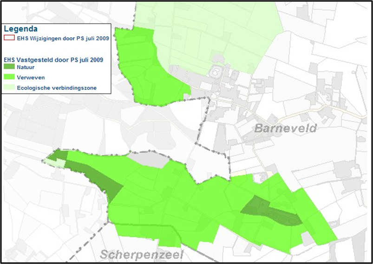Click the Ecologische verbindingszone pale green swatch

[9, 88]
